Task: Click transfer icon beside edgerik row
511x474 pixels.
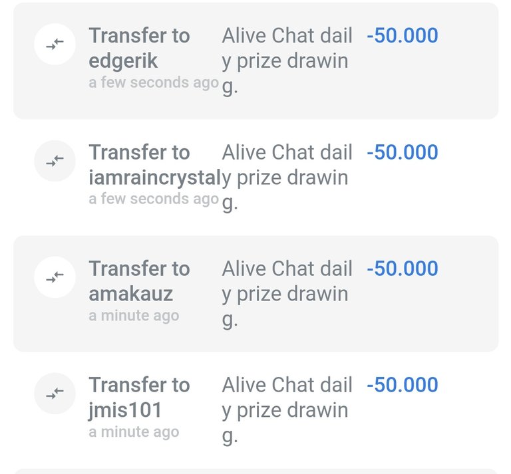Action: tap(55, 45)
